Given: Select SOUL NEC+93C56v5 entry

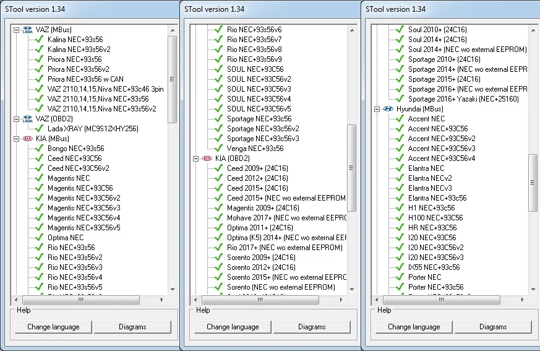Looking at the screenshot, I should pyautogui.click(x=259, y=109).
